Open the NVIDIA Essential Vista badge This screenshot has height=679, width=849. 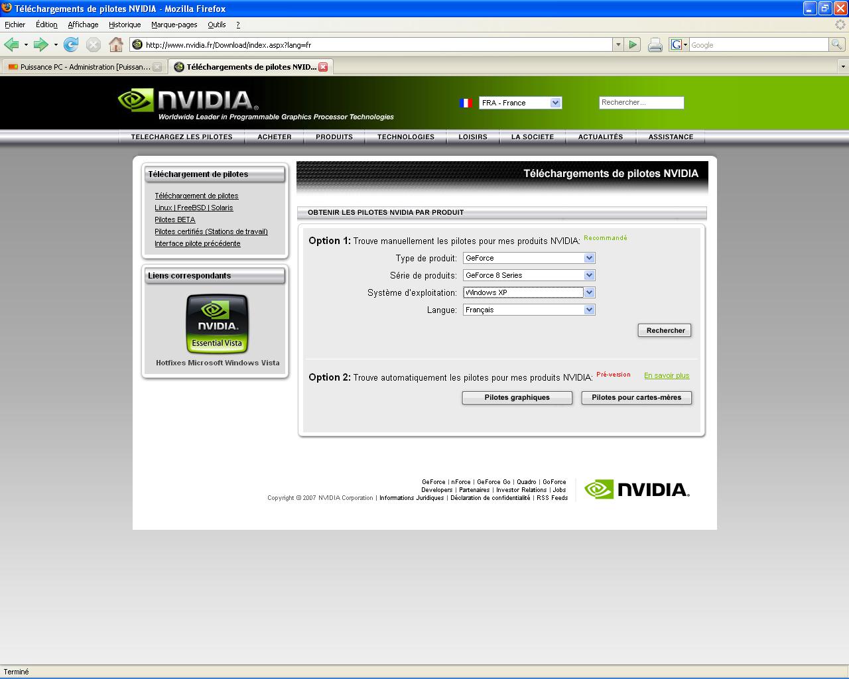pos(217,324)
